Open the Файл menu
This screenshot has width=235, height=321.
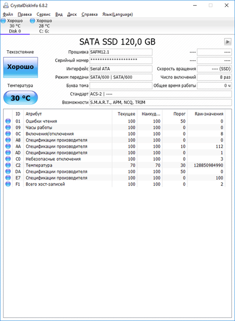coord(8,14)
